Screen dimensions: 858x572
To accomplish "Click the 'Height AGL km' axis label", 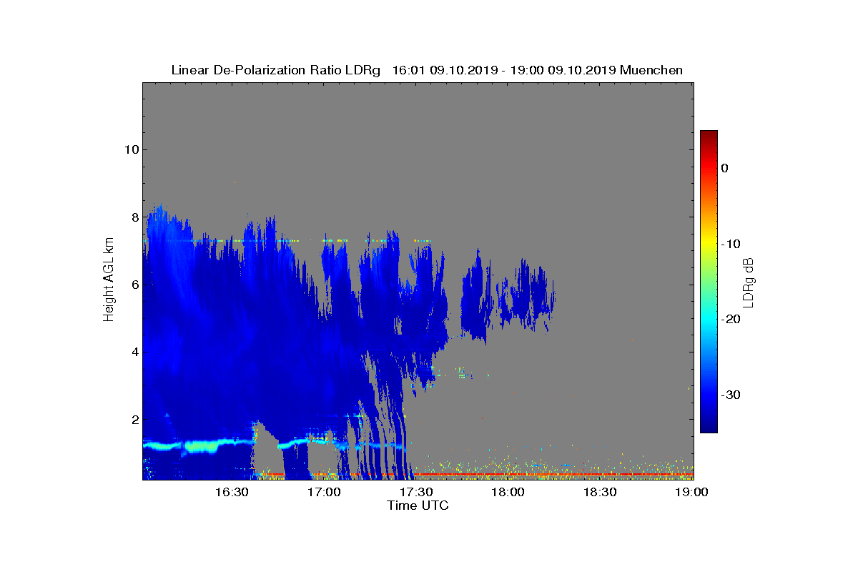I will coord(109,281).
